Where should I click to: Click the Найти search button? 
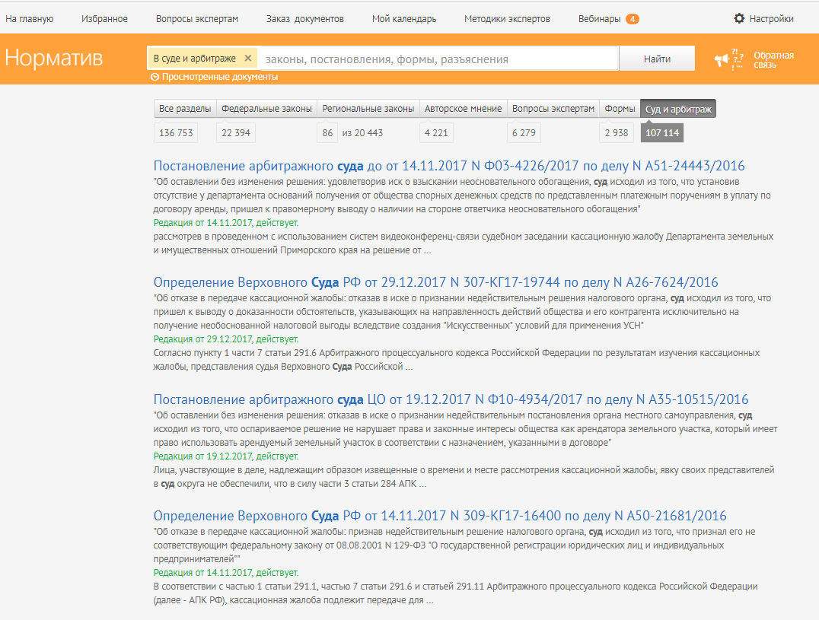[657, 59]
